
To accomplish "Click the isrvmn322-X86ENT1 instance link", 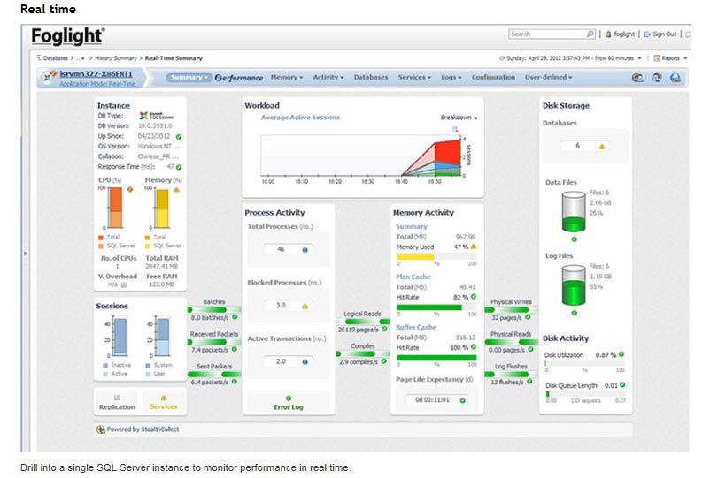I will pos(96,73).
